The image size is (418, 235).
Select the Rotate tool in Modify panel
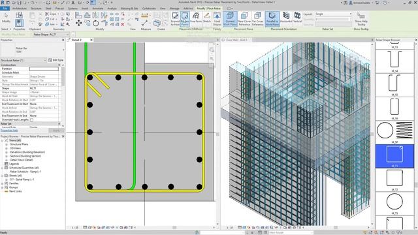point(96,23)
